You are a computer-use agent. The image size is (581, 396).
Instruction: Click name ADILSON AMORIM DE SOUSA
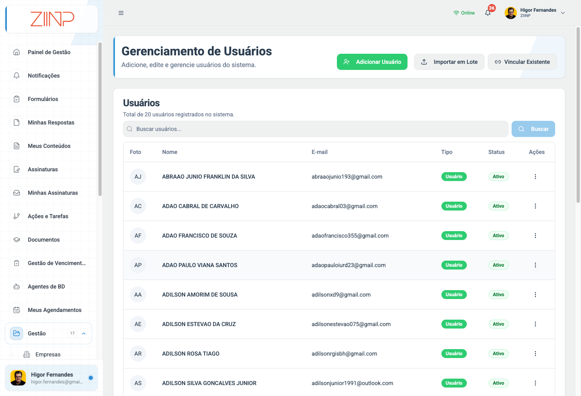click(200, 295)
